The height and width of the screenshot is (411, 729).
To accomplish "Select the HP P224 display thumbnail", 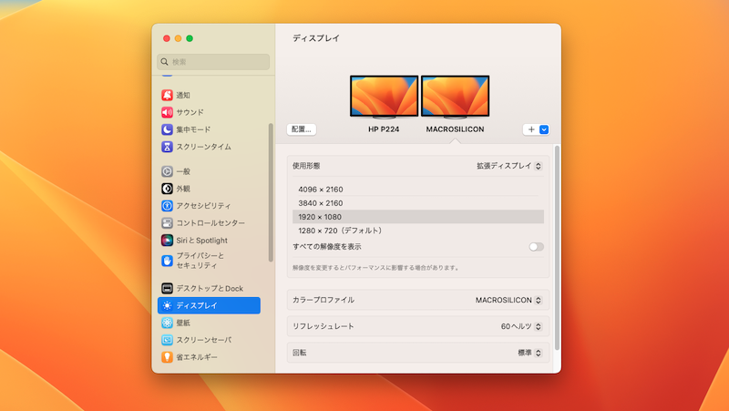I will (384, 98).
